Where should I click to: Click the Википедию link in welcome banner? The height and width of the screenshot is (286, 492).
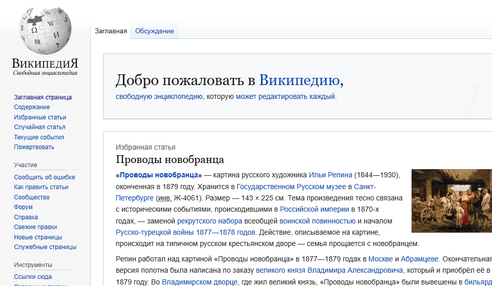[x=299, y=80]
